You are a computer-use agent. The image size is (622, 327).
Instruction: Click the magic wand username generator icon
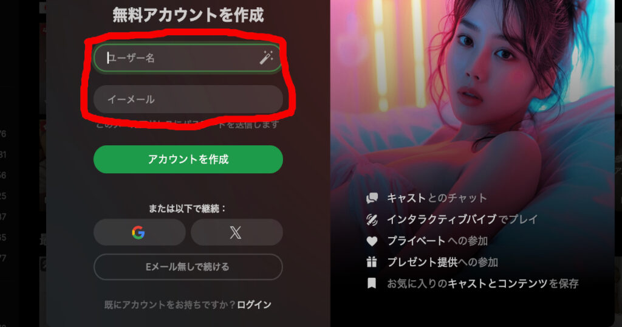click(266, 58)
